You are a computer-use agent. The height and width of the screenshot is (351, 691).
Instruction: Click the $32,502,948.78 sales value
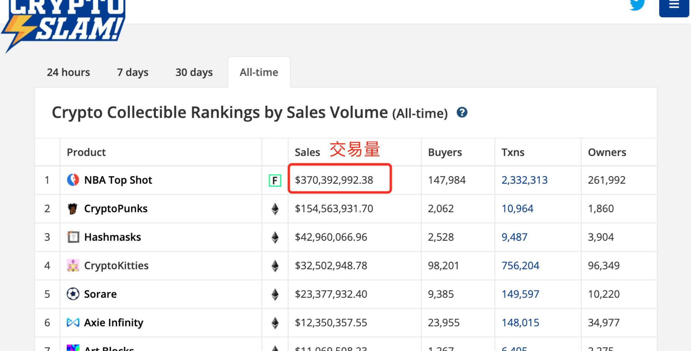pos(331,266)
